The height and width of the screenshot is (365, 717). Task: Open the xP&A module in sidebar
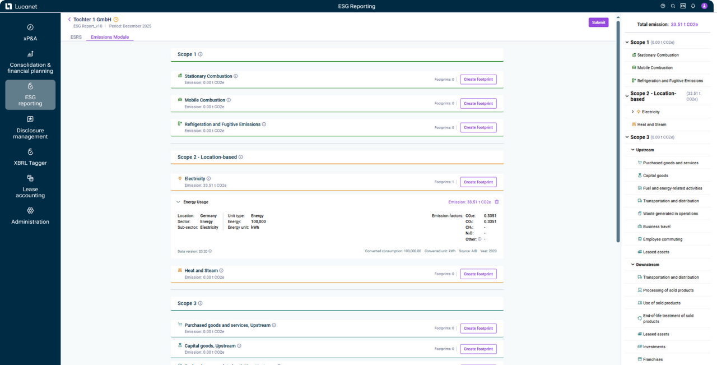(30, 33)
